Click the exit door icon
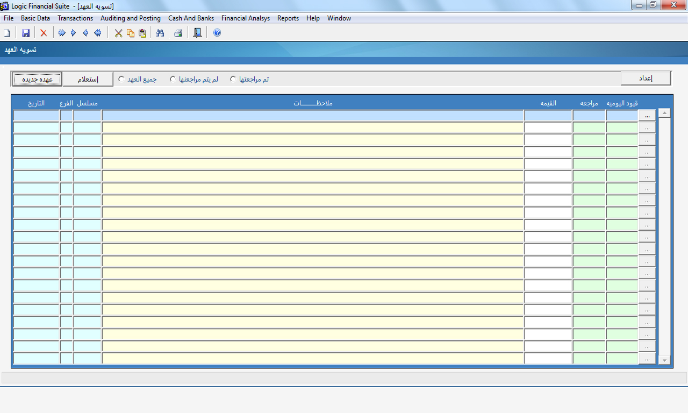Image resolution: width=688 pixels, height=413 pixels. click(x=197, y=33)
